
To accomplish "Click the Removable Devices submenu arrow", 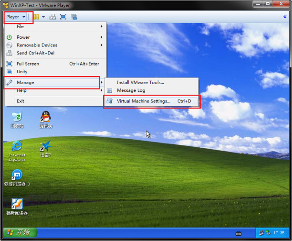I will (x=102, y=45).
